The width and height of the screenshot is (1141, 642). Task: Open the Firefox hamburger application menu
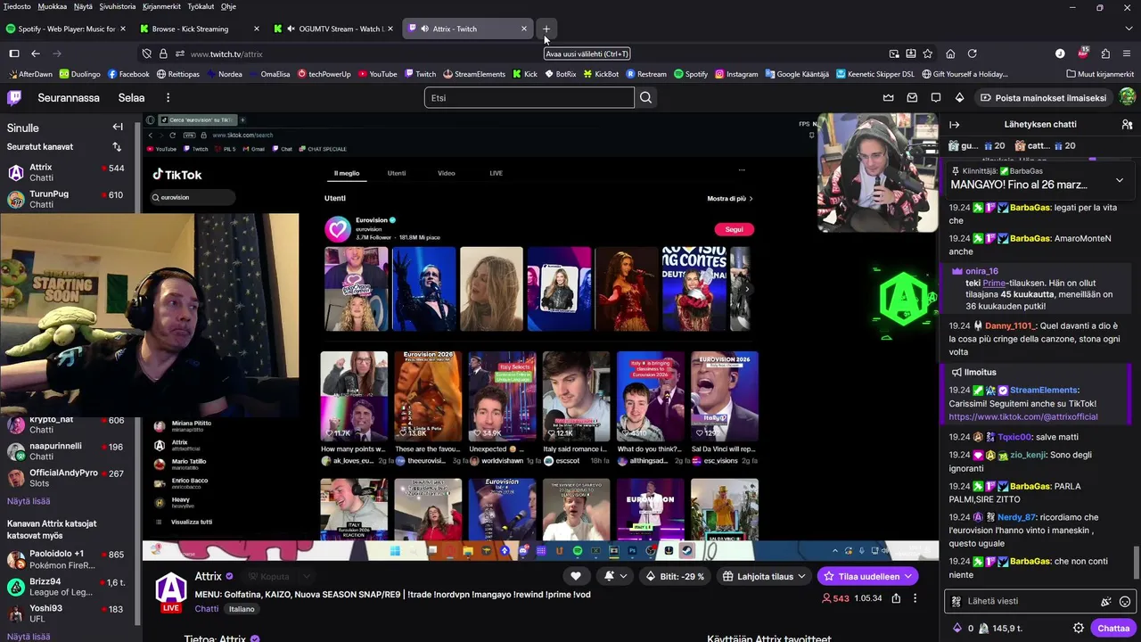1128,53
